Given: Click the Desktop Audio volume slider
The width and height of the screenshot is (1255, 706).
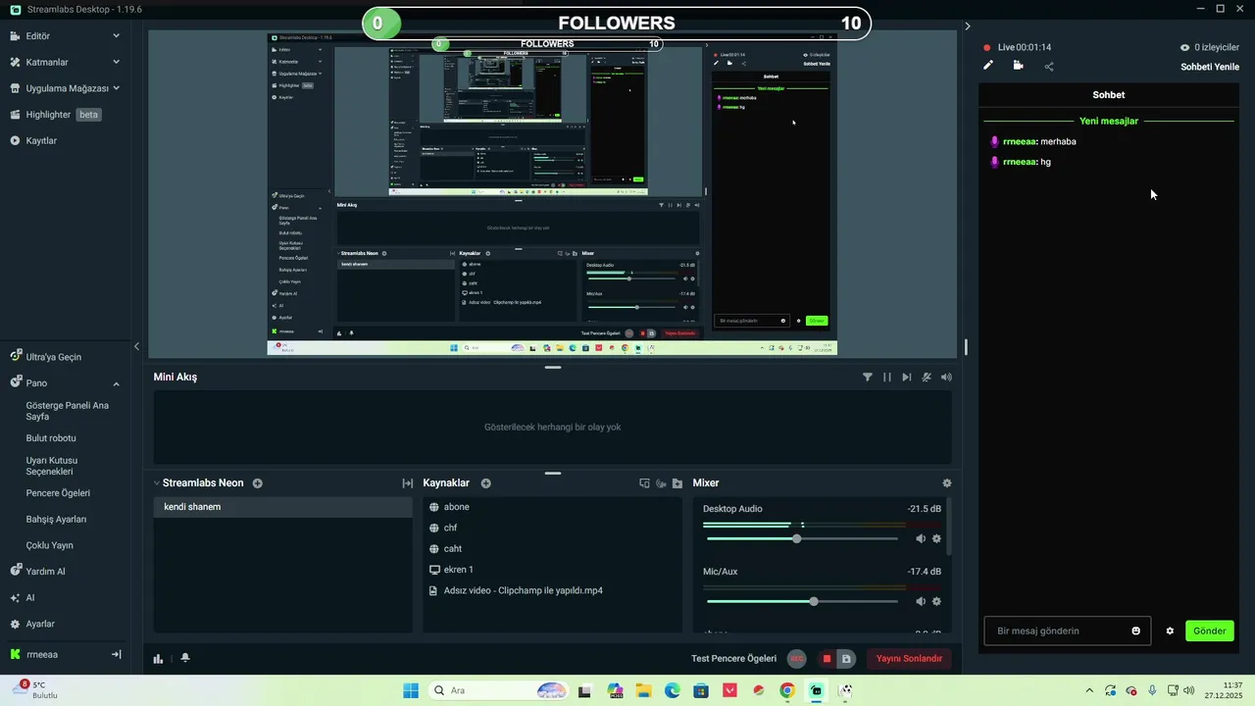Looking at the screenshot, I should 802,538.
